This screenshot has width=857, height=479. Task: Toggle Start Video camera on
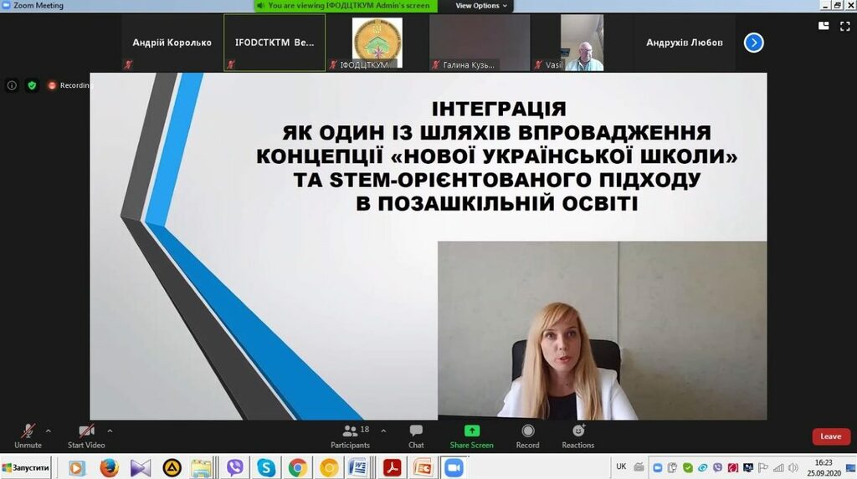(86, 436)
